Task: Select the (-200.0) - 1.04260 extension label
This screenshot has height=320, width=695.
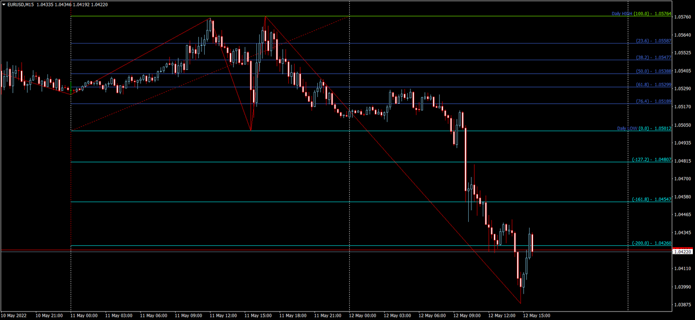Action: (x=651, y=243)
